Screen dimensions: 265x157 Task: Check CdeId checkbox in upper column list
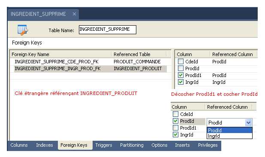181,61
